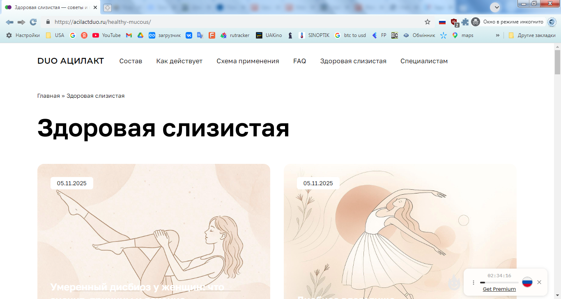Open the SINOPTIK bookmark
Viewport: 561px width, 299px height.
tap(314, 35)
